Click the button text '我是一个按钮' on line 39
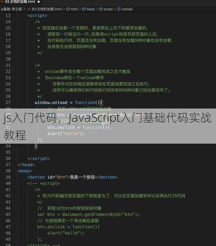This screenshot has height=246, width=216. point(82,177)
